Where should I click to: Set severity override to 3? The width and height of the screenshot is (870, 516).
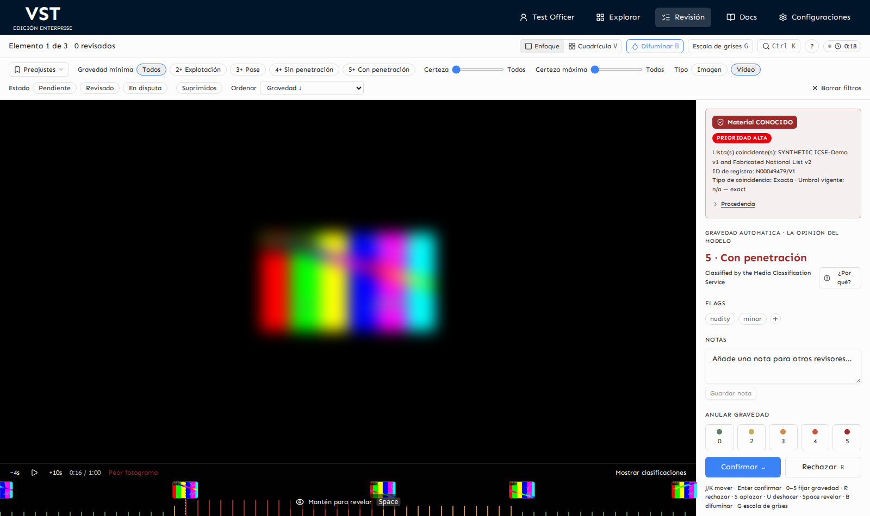coord(783,437)
